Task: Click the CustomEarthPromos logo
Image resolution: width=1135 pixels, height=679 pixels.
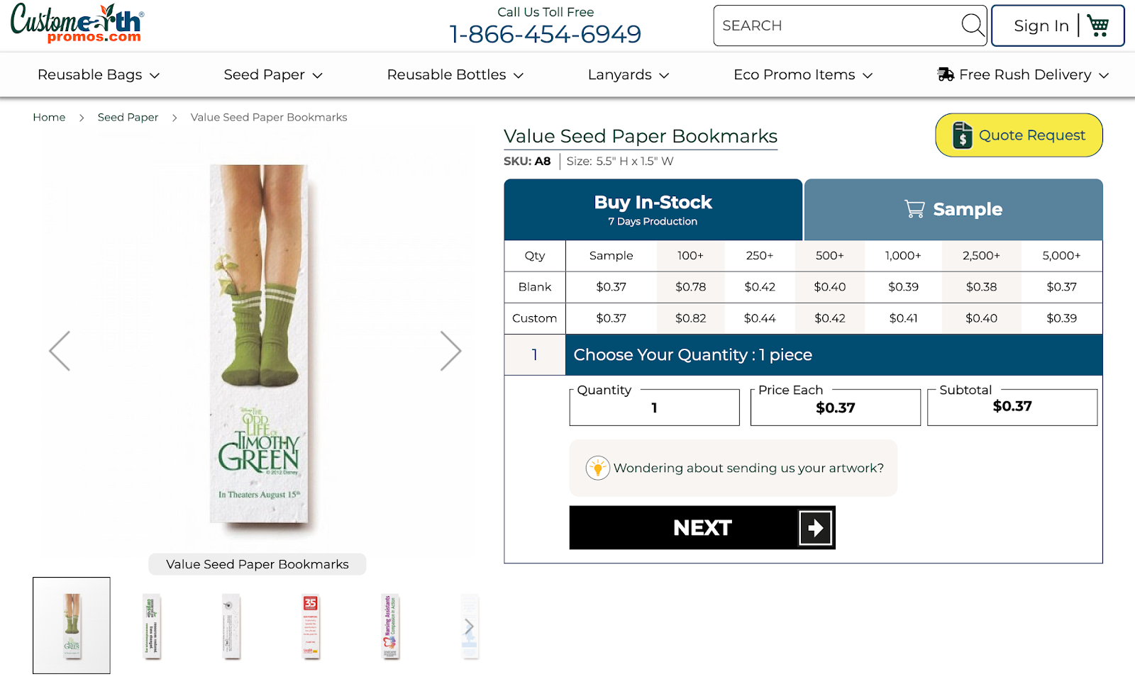Action: tap(77, 24)
